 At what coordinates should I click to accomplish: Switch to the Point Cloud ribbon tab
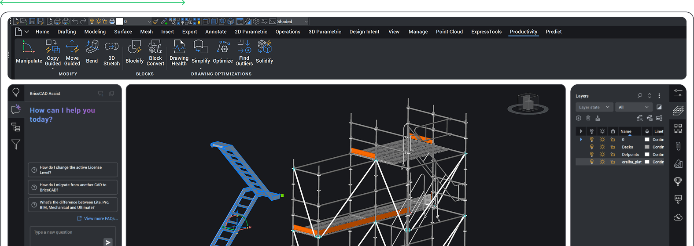coord(449,32)
